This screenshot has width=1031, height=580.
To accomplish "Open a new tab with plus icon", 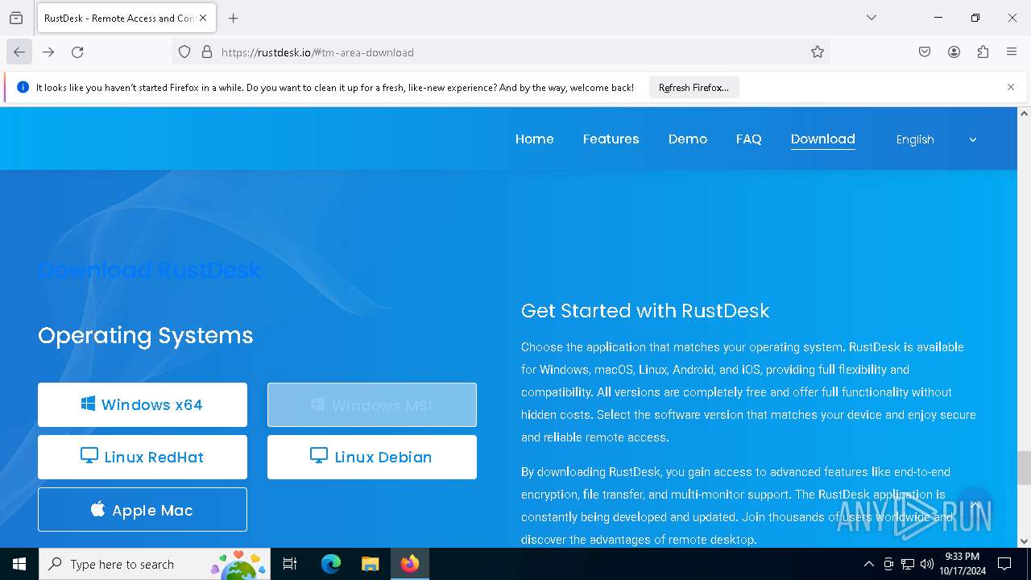I will click(233, 18).
